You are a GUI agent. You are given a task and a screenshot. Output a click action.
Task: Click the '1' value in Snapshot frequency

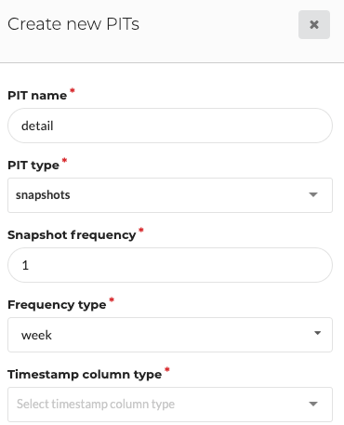pos(25,265)
